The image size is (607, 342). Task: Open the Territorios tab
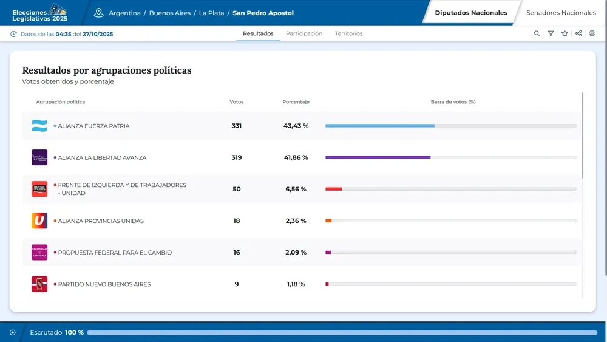tap(348, 33)
